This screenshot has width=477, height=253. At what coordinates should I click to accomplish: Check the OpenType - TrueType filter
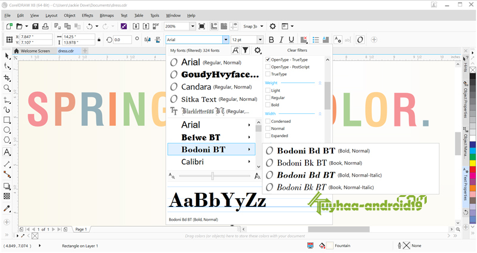click(268, 60)
